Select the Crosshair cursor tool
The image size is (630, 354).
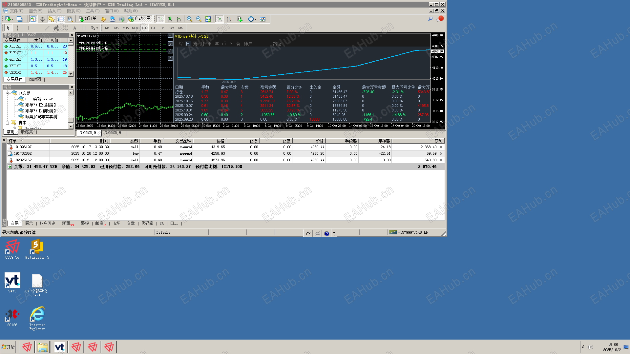(x=18, y=28)
